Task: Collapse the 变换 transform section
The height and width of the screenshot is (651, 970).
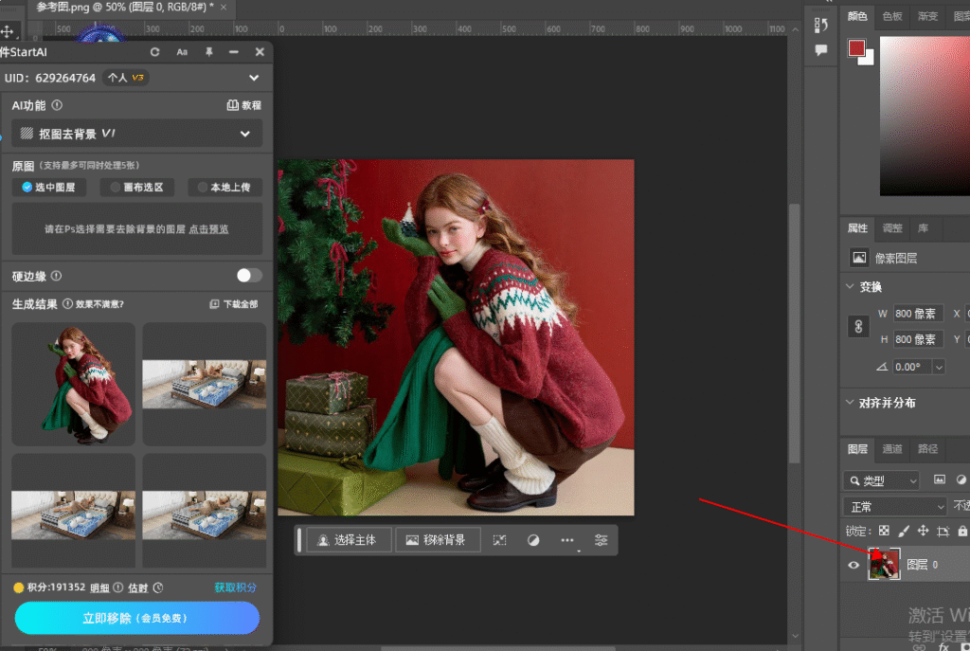Action: [849, 287]
